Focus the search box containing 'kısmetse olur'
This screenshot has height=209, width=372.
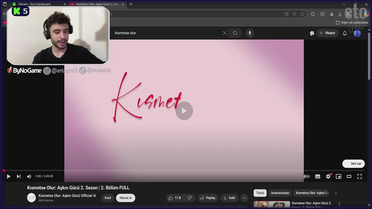point(167,33)
